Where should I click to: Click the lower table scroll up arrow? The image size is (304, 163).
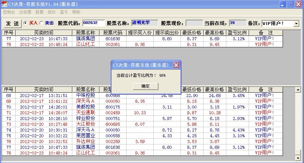coord(298,90)
